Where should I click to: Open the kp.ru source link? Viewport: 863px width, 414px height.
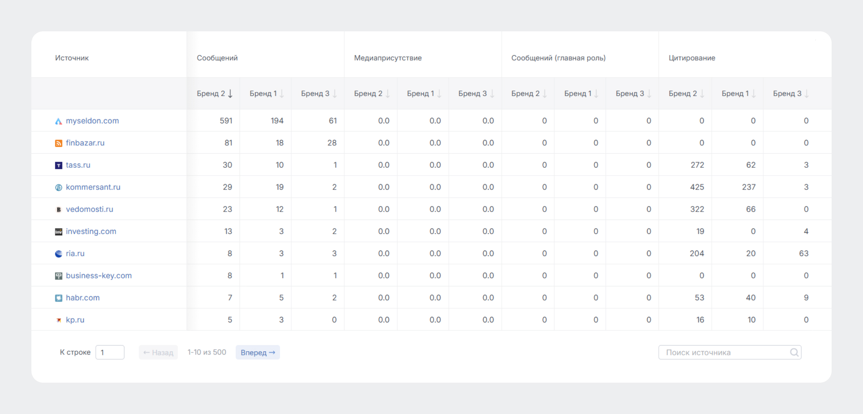point(75,320)
